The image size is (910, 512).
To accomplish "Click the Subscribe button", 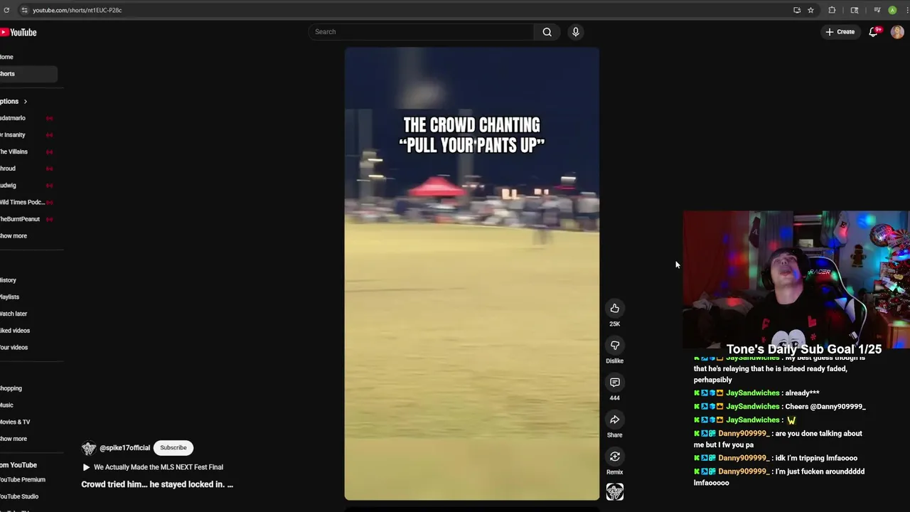I will click(173, 448).
